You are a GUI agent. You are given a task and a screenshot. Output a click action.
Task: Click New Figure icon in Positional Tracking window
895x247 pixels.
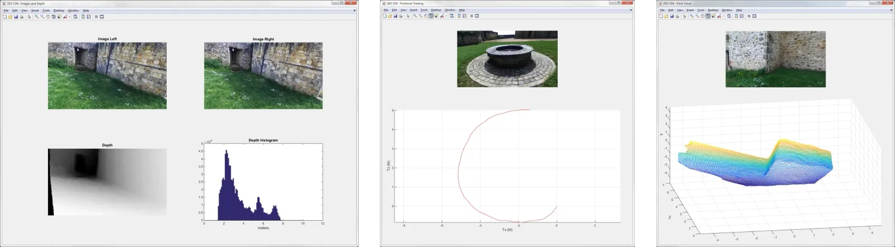385,16
